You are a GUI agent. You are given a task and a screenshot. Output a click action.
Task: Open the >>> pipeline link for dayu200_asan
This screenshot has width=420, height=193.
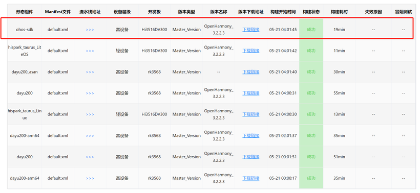pos(90,72)
